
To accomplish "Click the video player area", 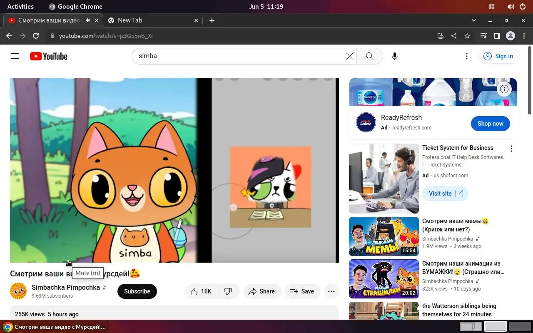I will pos(174,170).
